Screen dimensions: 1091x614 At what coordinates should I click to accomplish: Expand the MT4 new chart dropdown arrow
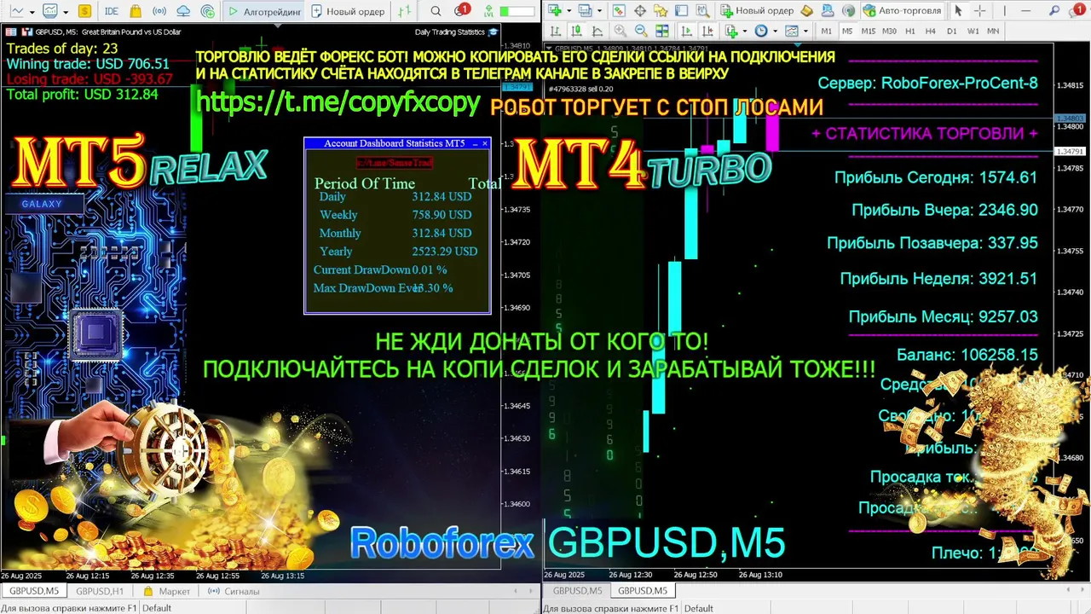(x=569, y=11)
